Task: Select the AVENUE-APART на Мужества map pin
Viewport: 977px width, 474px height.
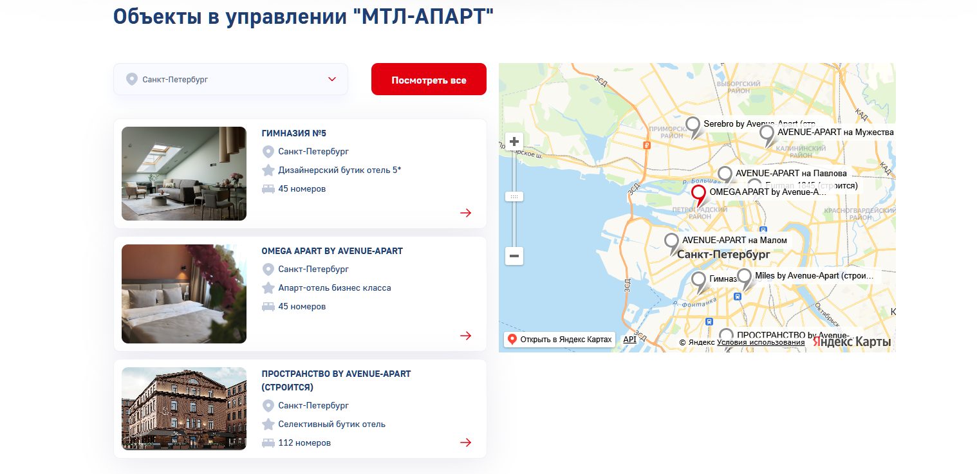Action: 767,136
